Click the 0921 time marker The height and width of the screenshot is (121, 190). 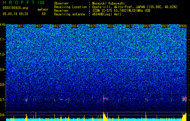(20, 26)
